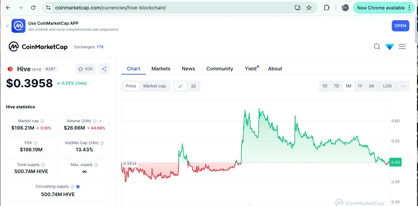Click the Max. supply info icon
This screenshot has width=418, height=206.
coord(96,165)
